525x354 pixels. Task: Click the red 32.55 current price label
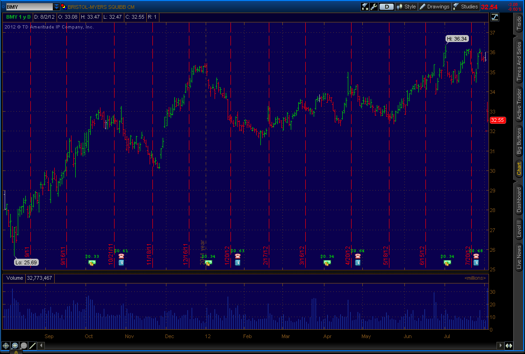497,120
